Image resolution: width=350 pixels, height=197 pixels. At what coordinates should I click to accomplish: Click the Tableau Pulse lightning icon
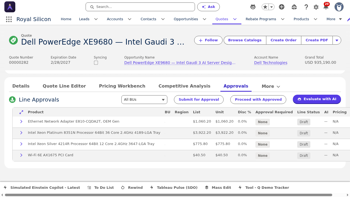click(152, 187)
